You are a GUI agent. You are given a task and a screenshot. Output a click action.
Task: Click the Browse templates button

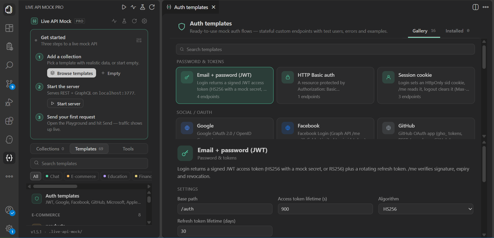72,73
